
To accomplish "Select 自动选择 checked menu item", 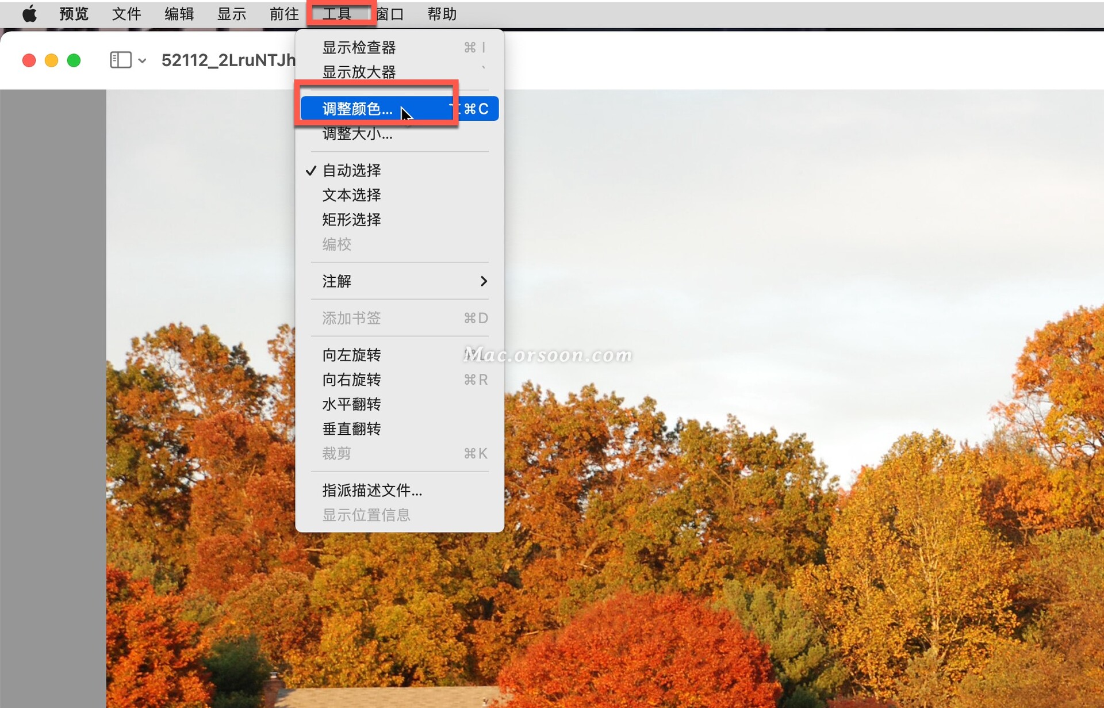I will click(x=351, y=170).
